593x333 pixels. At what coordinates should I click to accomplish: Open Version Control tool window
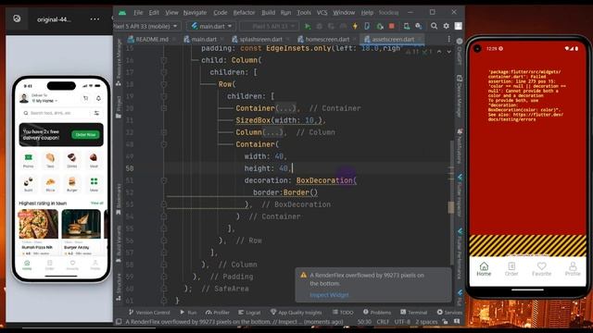(x=149, y=313)
